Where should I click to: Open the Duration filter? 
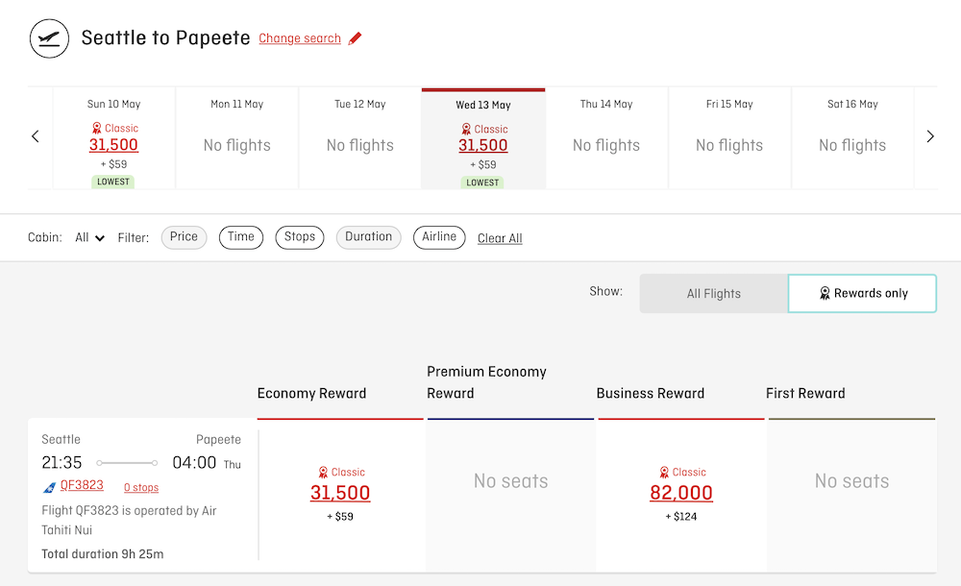coord(368,237)
